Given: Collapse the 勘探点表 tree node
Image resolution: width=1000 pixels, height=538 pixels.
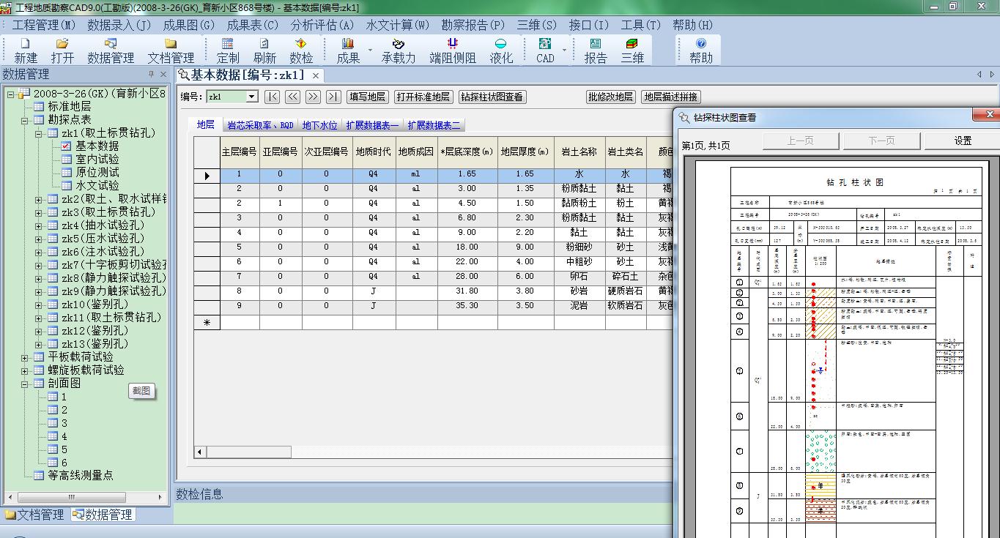Looking at the screenshot, I should (25, 120).
